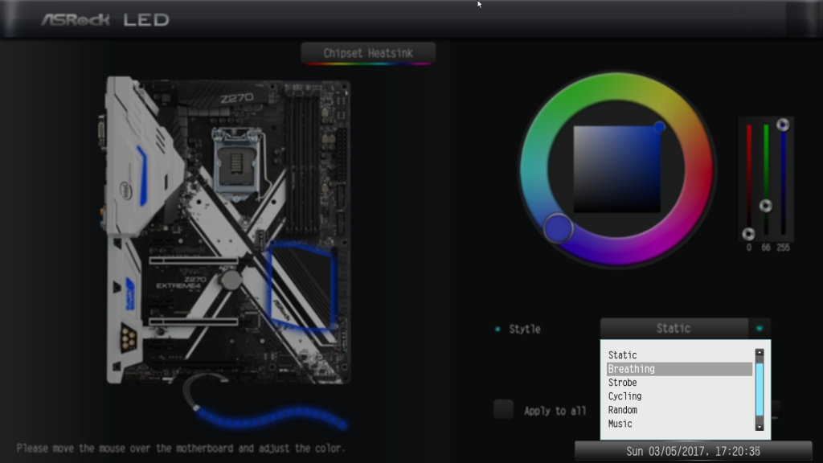Select the highlighted chipset heatsink on motherboard
The height and width of the screenshot is (463, 823).
click(302, 285)
